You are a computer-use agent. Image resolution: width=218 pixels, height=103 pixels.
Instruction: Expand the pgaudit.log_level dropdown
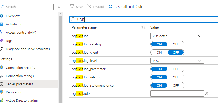click(177, 61)
